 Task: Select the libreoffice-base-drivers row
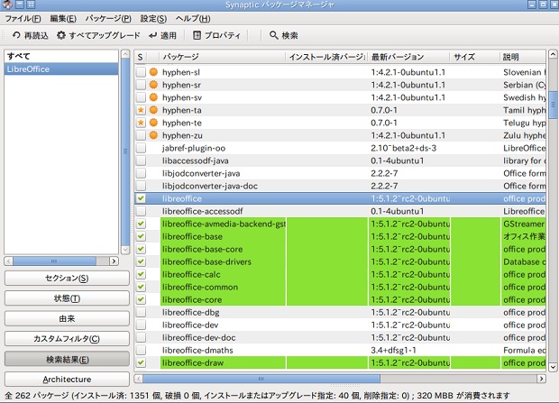pyautogui.click(x=340, y=261)
